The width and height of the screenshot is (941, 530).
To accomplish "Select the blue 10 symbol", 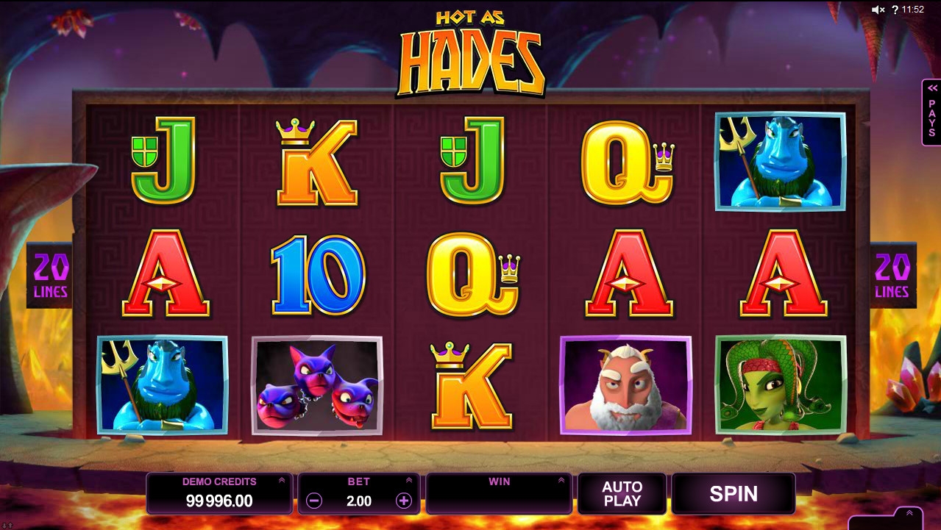I will [x=318, y=275].
